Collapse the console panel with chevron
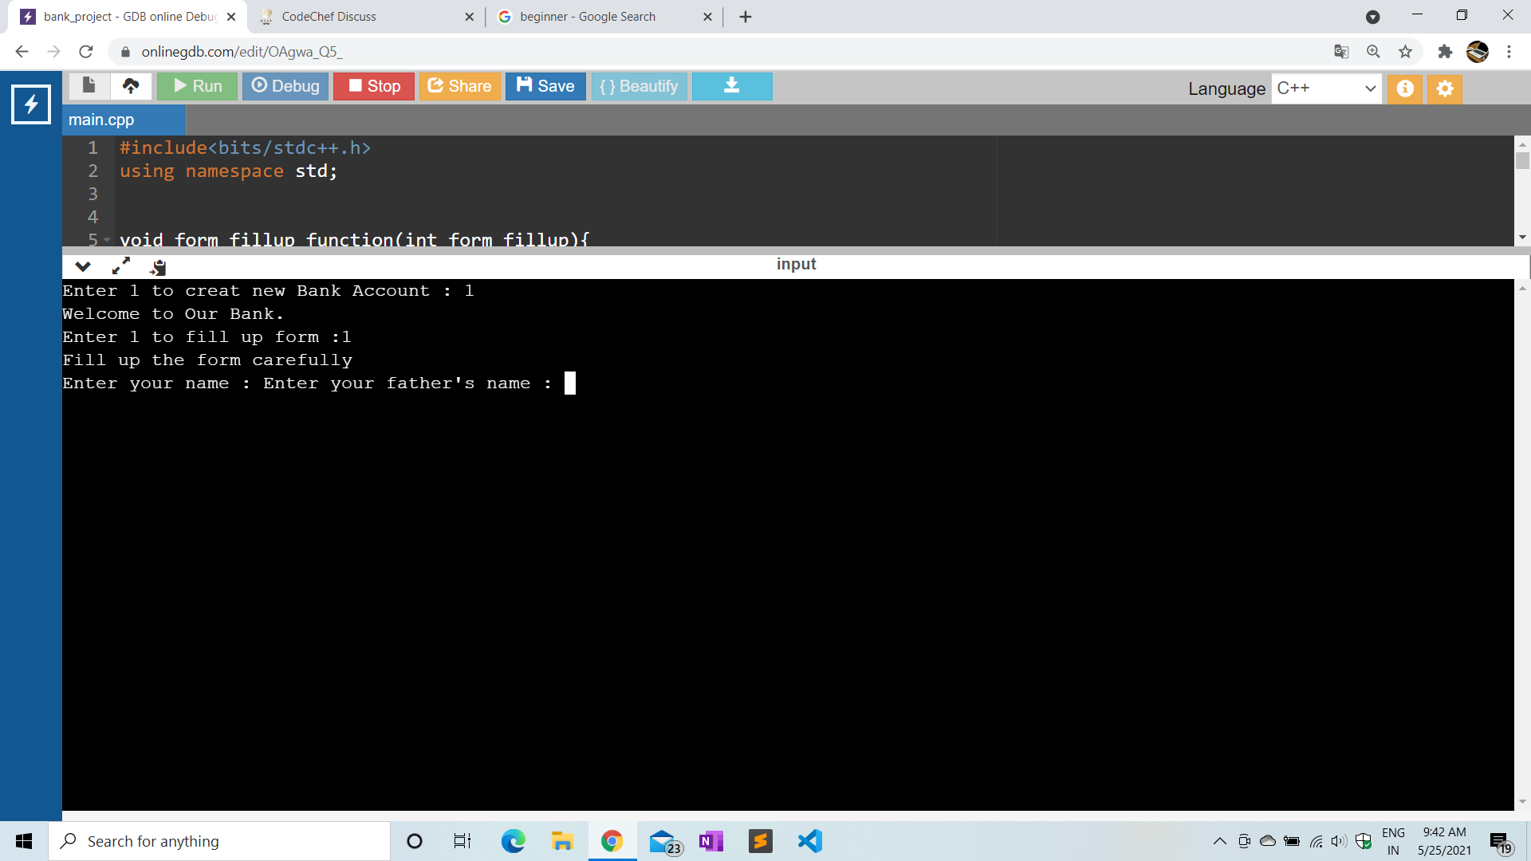 (83, 266)
